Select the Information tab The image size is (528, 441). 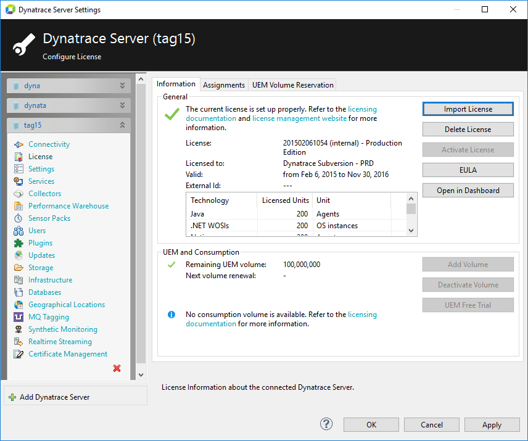point(176,84)
